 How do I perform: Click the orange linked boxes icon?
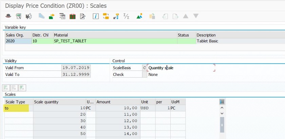[106, 16]
